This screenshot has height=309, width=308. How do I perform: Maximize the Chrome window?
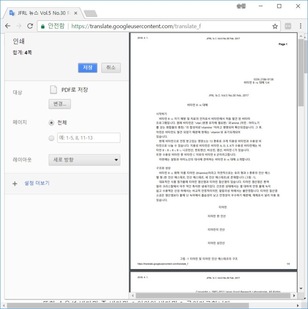click(279, 6)
